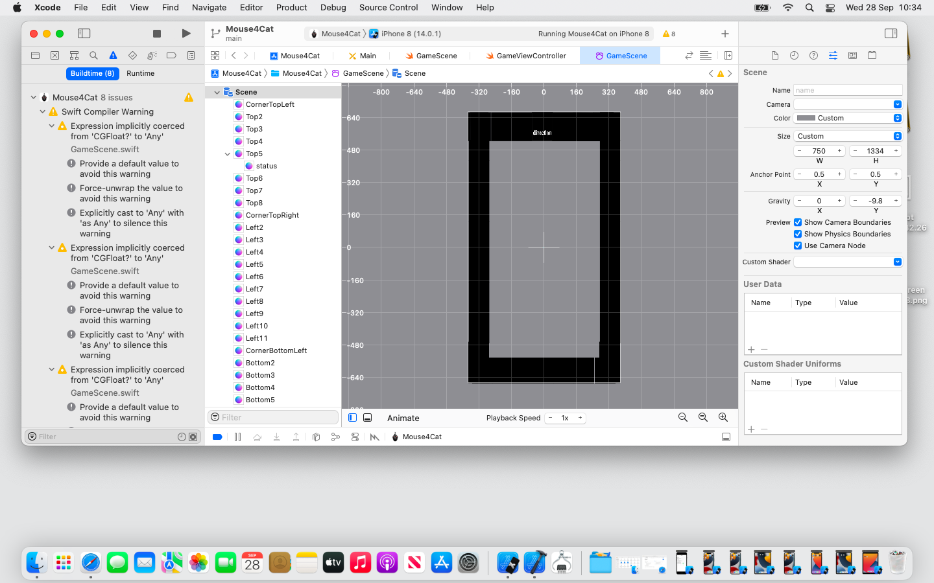Click the Add (plus) library button
Image resolution: width=934 pixels, height=583 pixels.
click(x=725, y=34)
